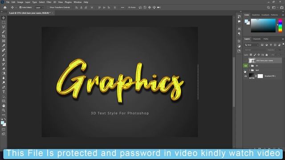The height and width of the screenshot is (160, 285).
Task: Open the Comments panel icon in dock
Action: tap(239, 22)
